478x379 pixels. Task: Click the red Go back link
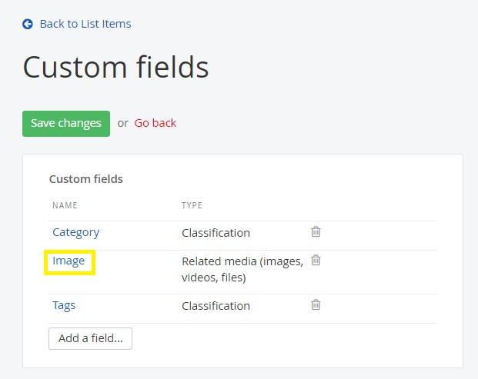pos(155,123)
